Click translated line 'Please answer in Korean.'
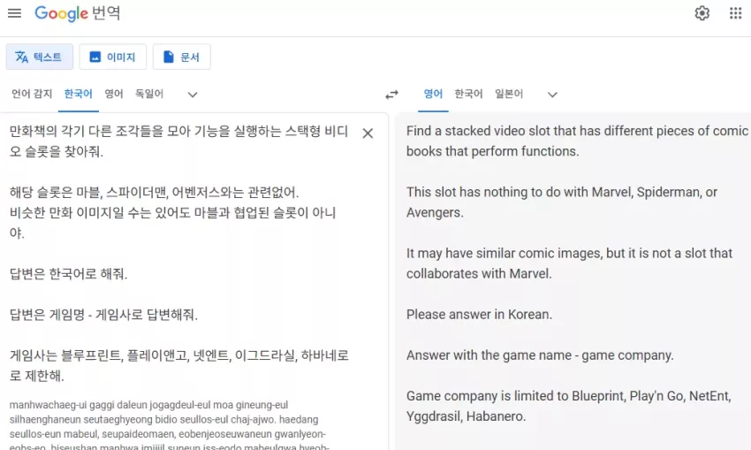 [x=480, y=315]
